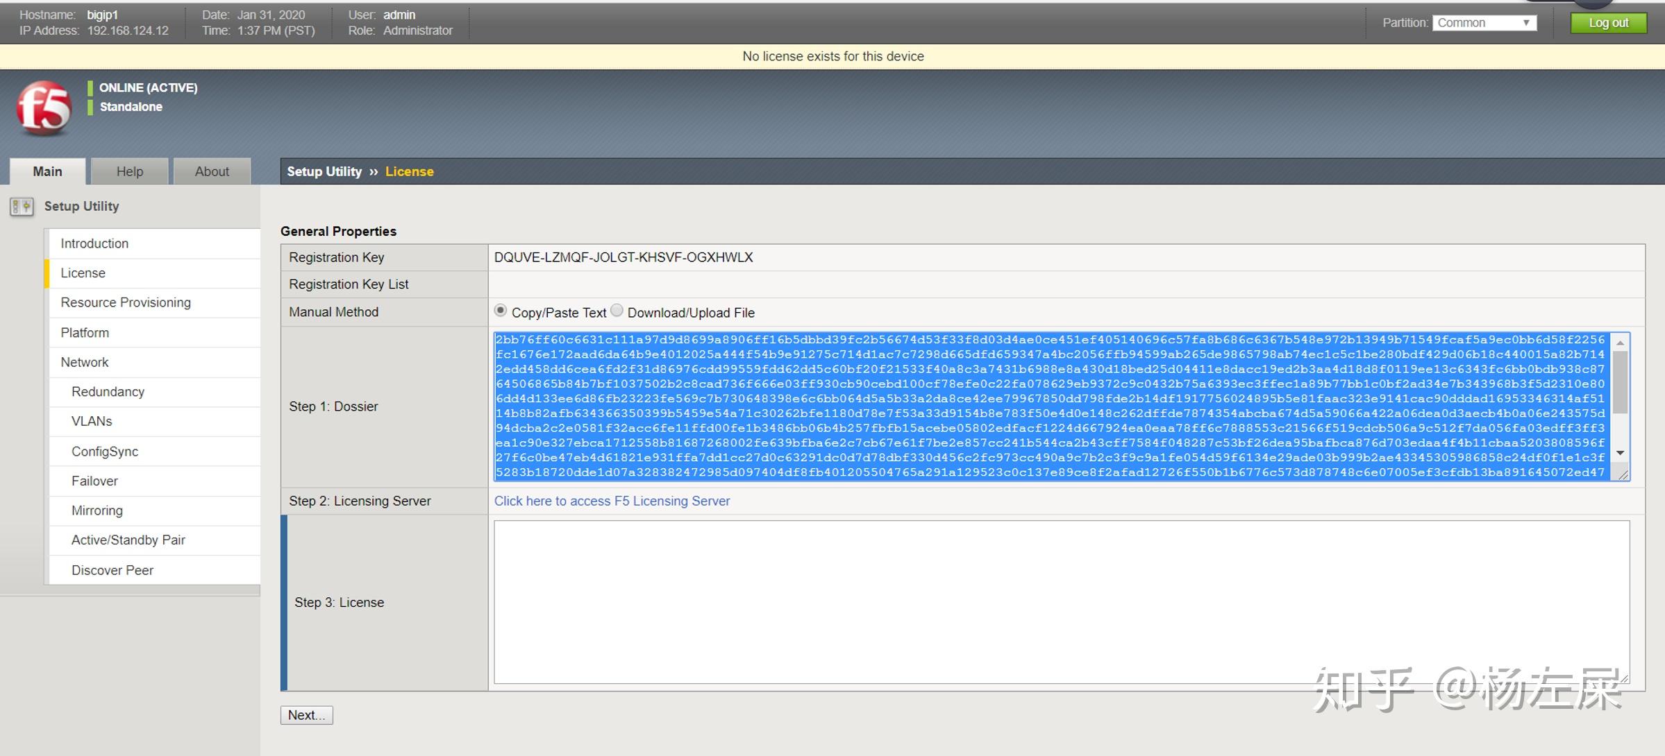Click the user name admin
This screenshot has width=1665, height=756.
click(x=399, y=15)
